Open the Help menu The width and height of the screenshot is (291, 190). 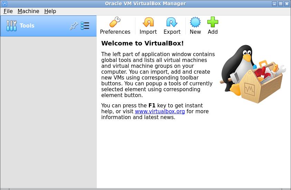point(50,11)
